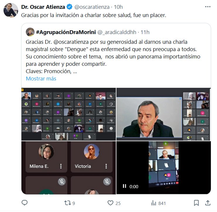The image size is (217, 212).
Task: Open the three-dot more options menu
Action: point(208,7)
